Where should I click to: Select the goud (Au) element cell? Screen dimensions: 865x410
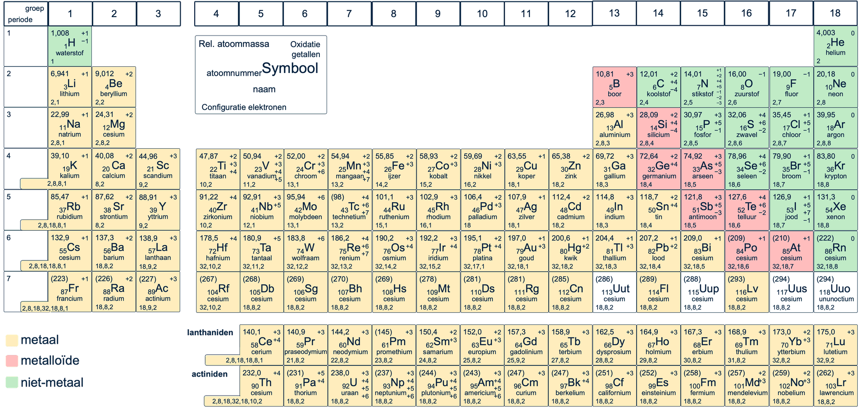tap(526, 251)
